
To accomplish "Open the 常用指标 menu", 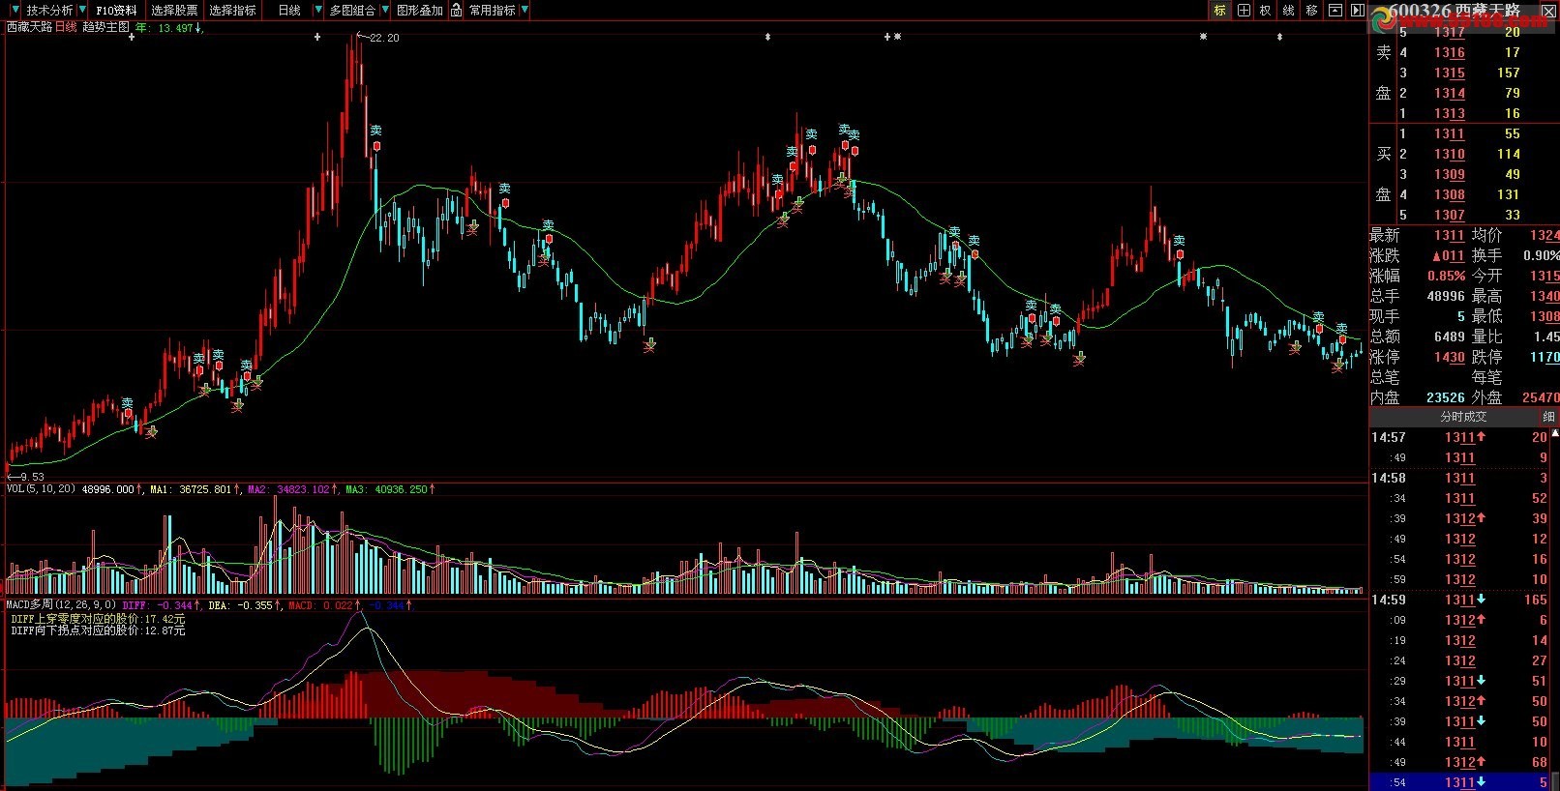I will click(493, 10).
